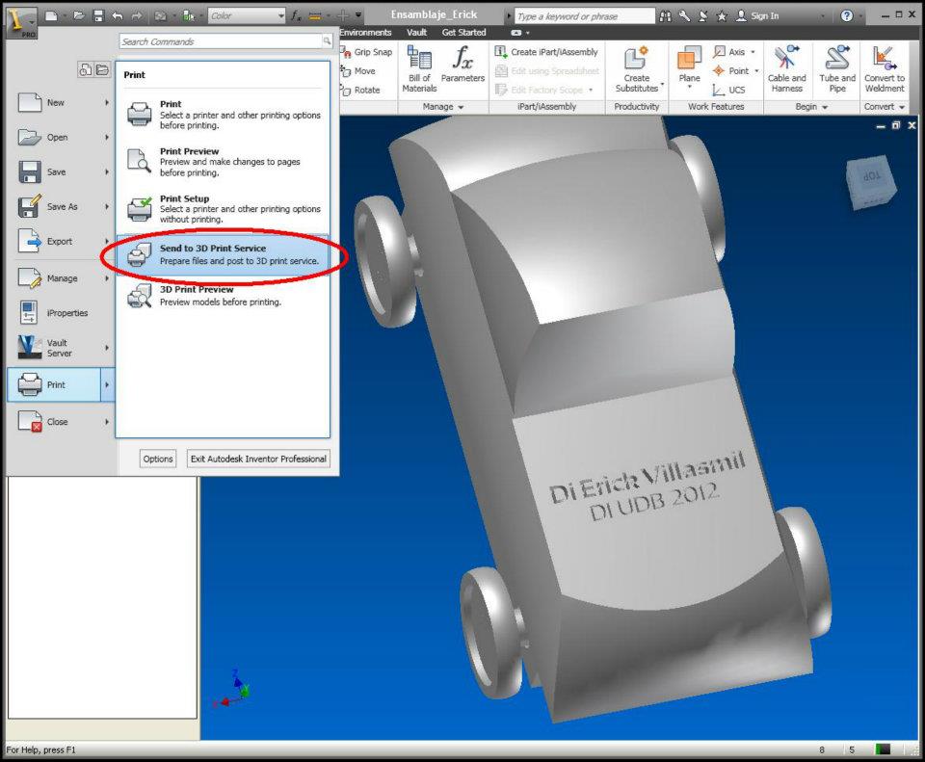This screenshot has width=925, height=762.
Task: Open the Parameters fx tool
Action: (x=463, y=65)
